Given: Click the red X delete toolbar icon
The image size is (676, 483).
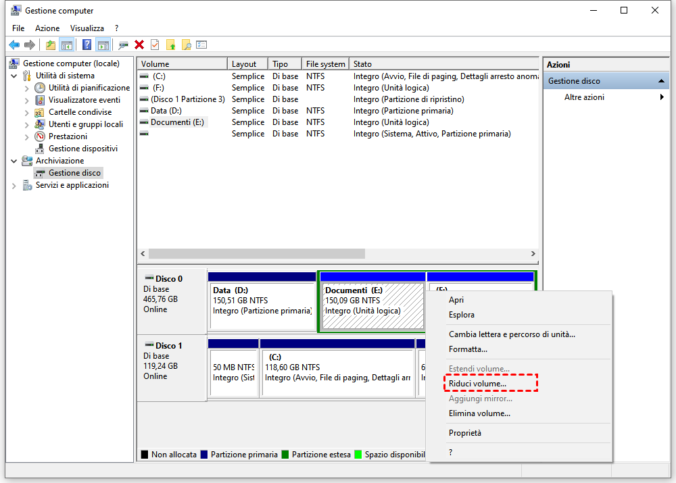Looking at the screenshot, I should point(139,45).
